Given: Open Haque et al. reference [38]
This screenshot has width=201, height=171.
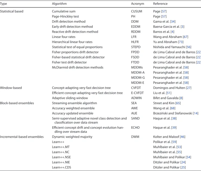Looking at the screenshot, I should pos(174,119).
